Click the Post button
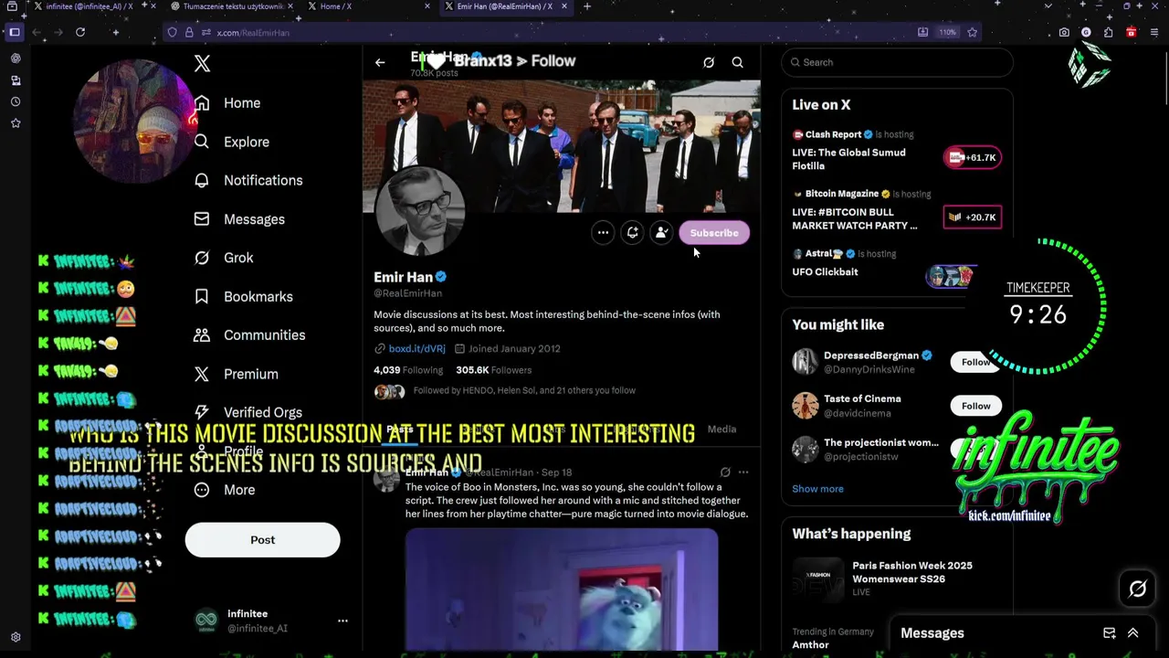This screenshot has width=1169, height=658. click(262, 540)
